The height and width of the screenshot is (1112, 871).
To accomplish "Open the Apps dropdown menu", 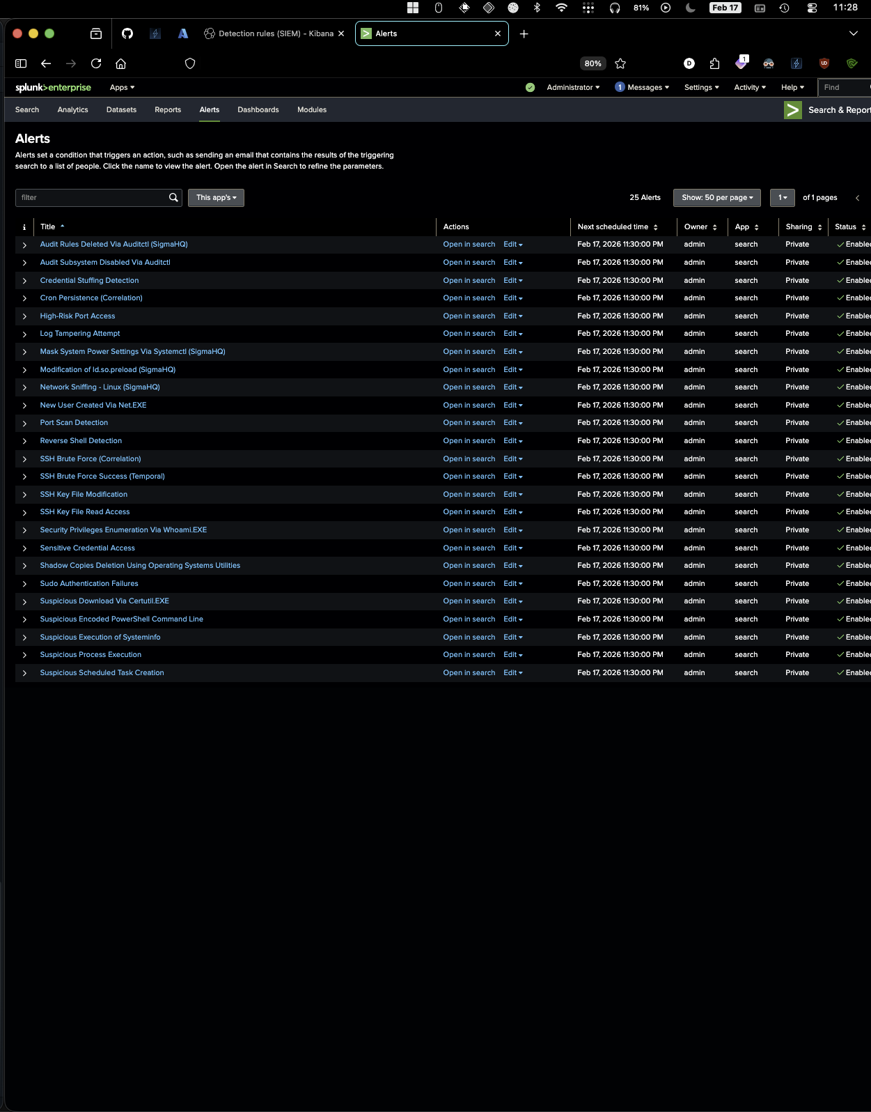I will pyautogui.click(x=122, y=88).
